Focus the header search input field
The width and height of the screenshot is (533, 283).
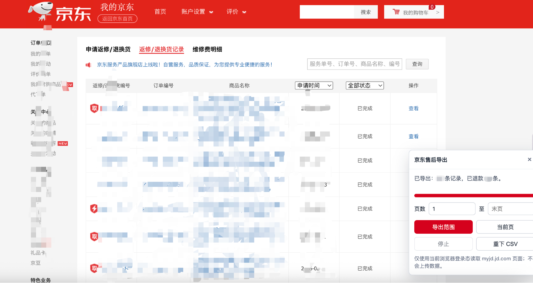point(327,12)
